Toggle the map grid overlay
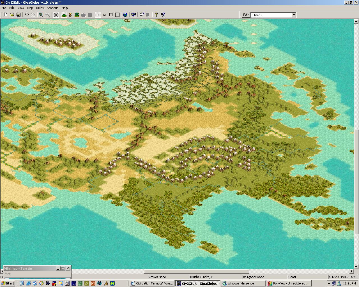Screen dimensions: 359x287 pyautogui.click(x=56, y=15)
